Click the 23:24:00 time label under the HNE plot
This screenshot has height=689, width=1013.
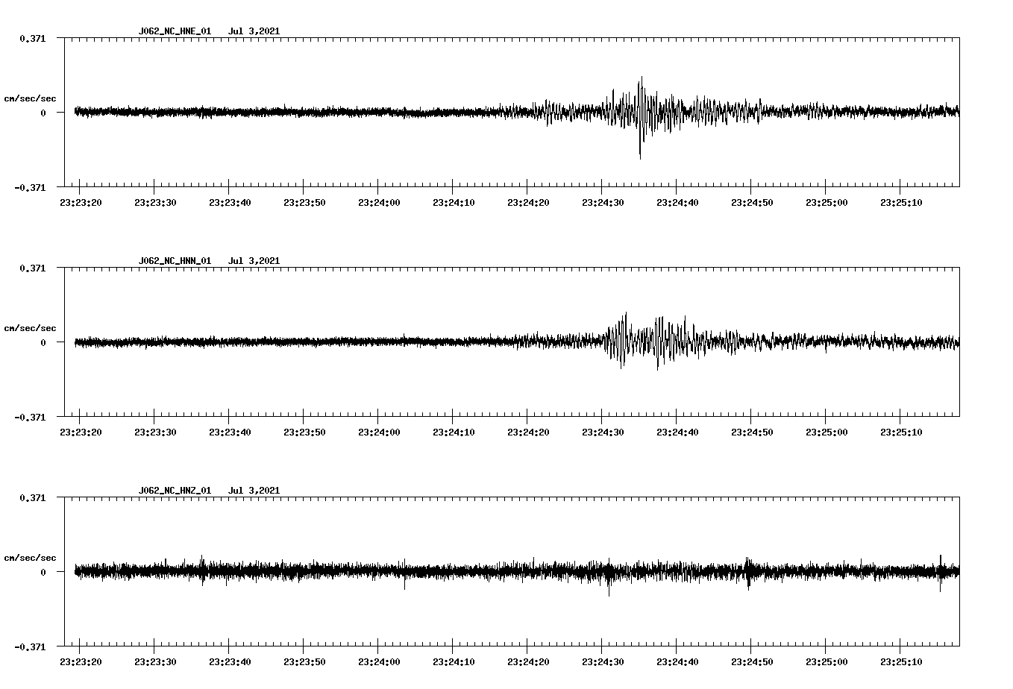[x=379, y=203]
